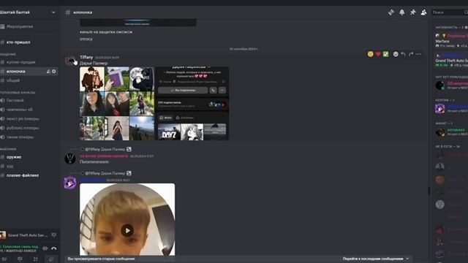This screenshot has height=263, width=468.
Task: Toggle noise suppression icon in voice panel
Action: (45, 248)
